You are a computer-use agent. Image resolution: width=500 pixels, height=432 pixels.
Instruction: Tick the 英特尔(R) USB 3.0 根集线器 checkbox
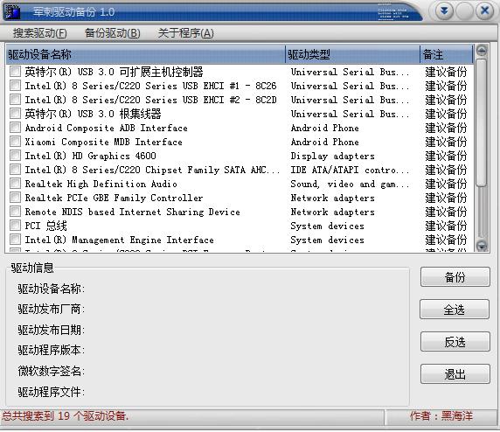coord(15,114)
